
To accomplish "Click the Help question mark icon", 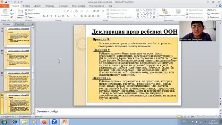I will tap(220, 6).
